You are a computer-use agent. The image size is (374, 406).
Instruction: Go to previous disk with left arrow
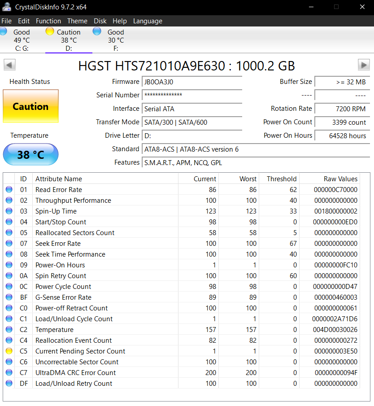[x=9, y=65]
